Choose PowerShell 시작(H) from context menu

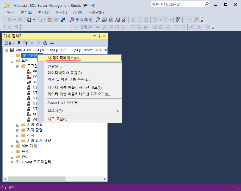(80, 102)
